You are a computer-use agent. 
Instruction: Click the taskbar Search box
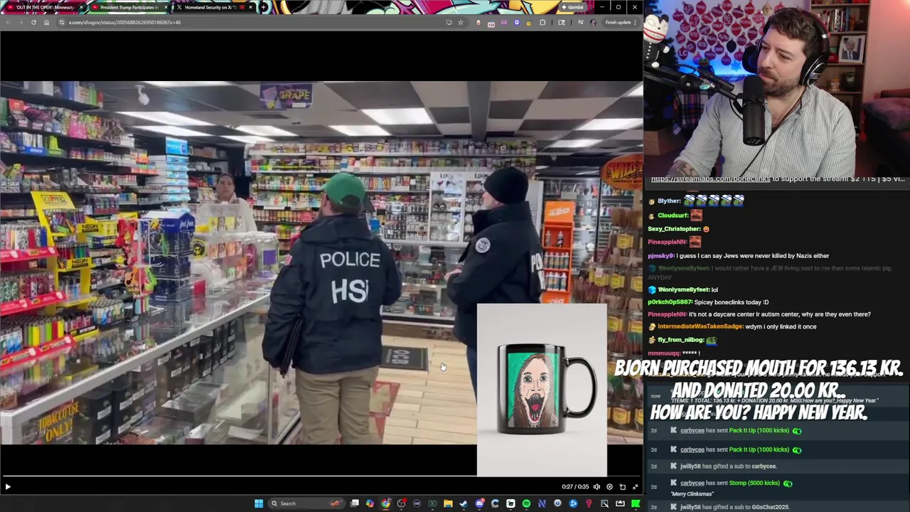tap(306, 503)
